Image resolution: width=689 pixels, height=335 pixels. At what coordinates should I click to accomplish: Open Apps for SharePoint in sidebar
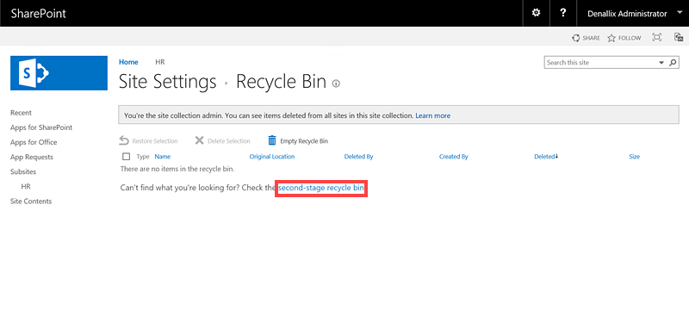(41, 127)
